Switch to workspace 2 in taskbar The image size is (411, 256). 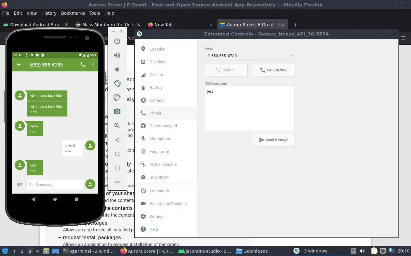pyautogui.click(x=22, y=251)
